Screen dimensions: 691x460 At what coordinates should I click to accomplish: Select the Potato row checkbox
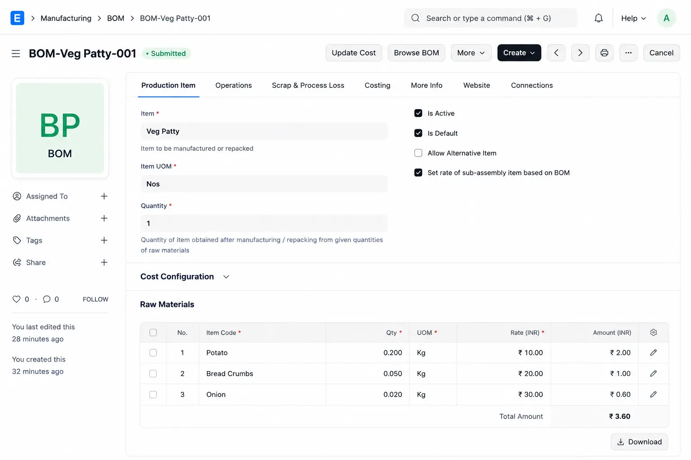coord(153,353)
